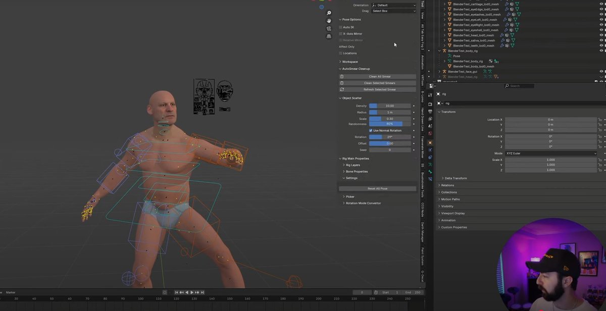Open the Output properties printer icon

pyautogui.click(x=430, y=111)
